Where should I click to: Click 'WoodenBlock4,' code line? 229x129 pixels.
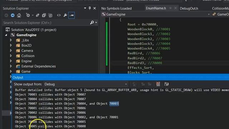click(x=141, y=48)
